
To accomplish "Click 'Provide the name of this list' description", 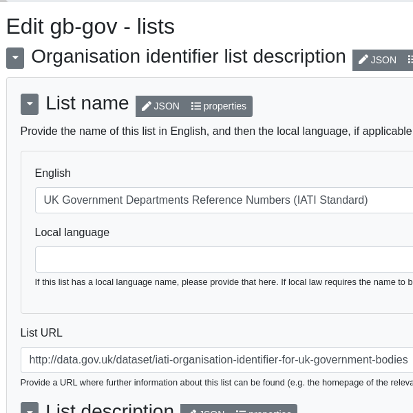I will click(x=217, y=131).
